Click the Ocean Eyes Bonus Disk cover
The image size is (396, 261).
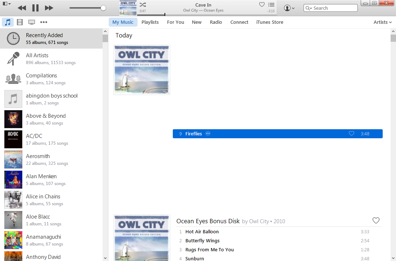click(x=142, y=238)
